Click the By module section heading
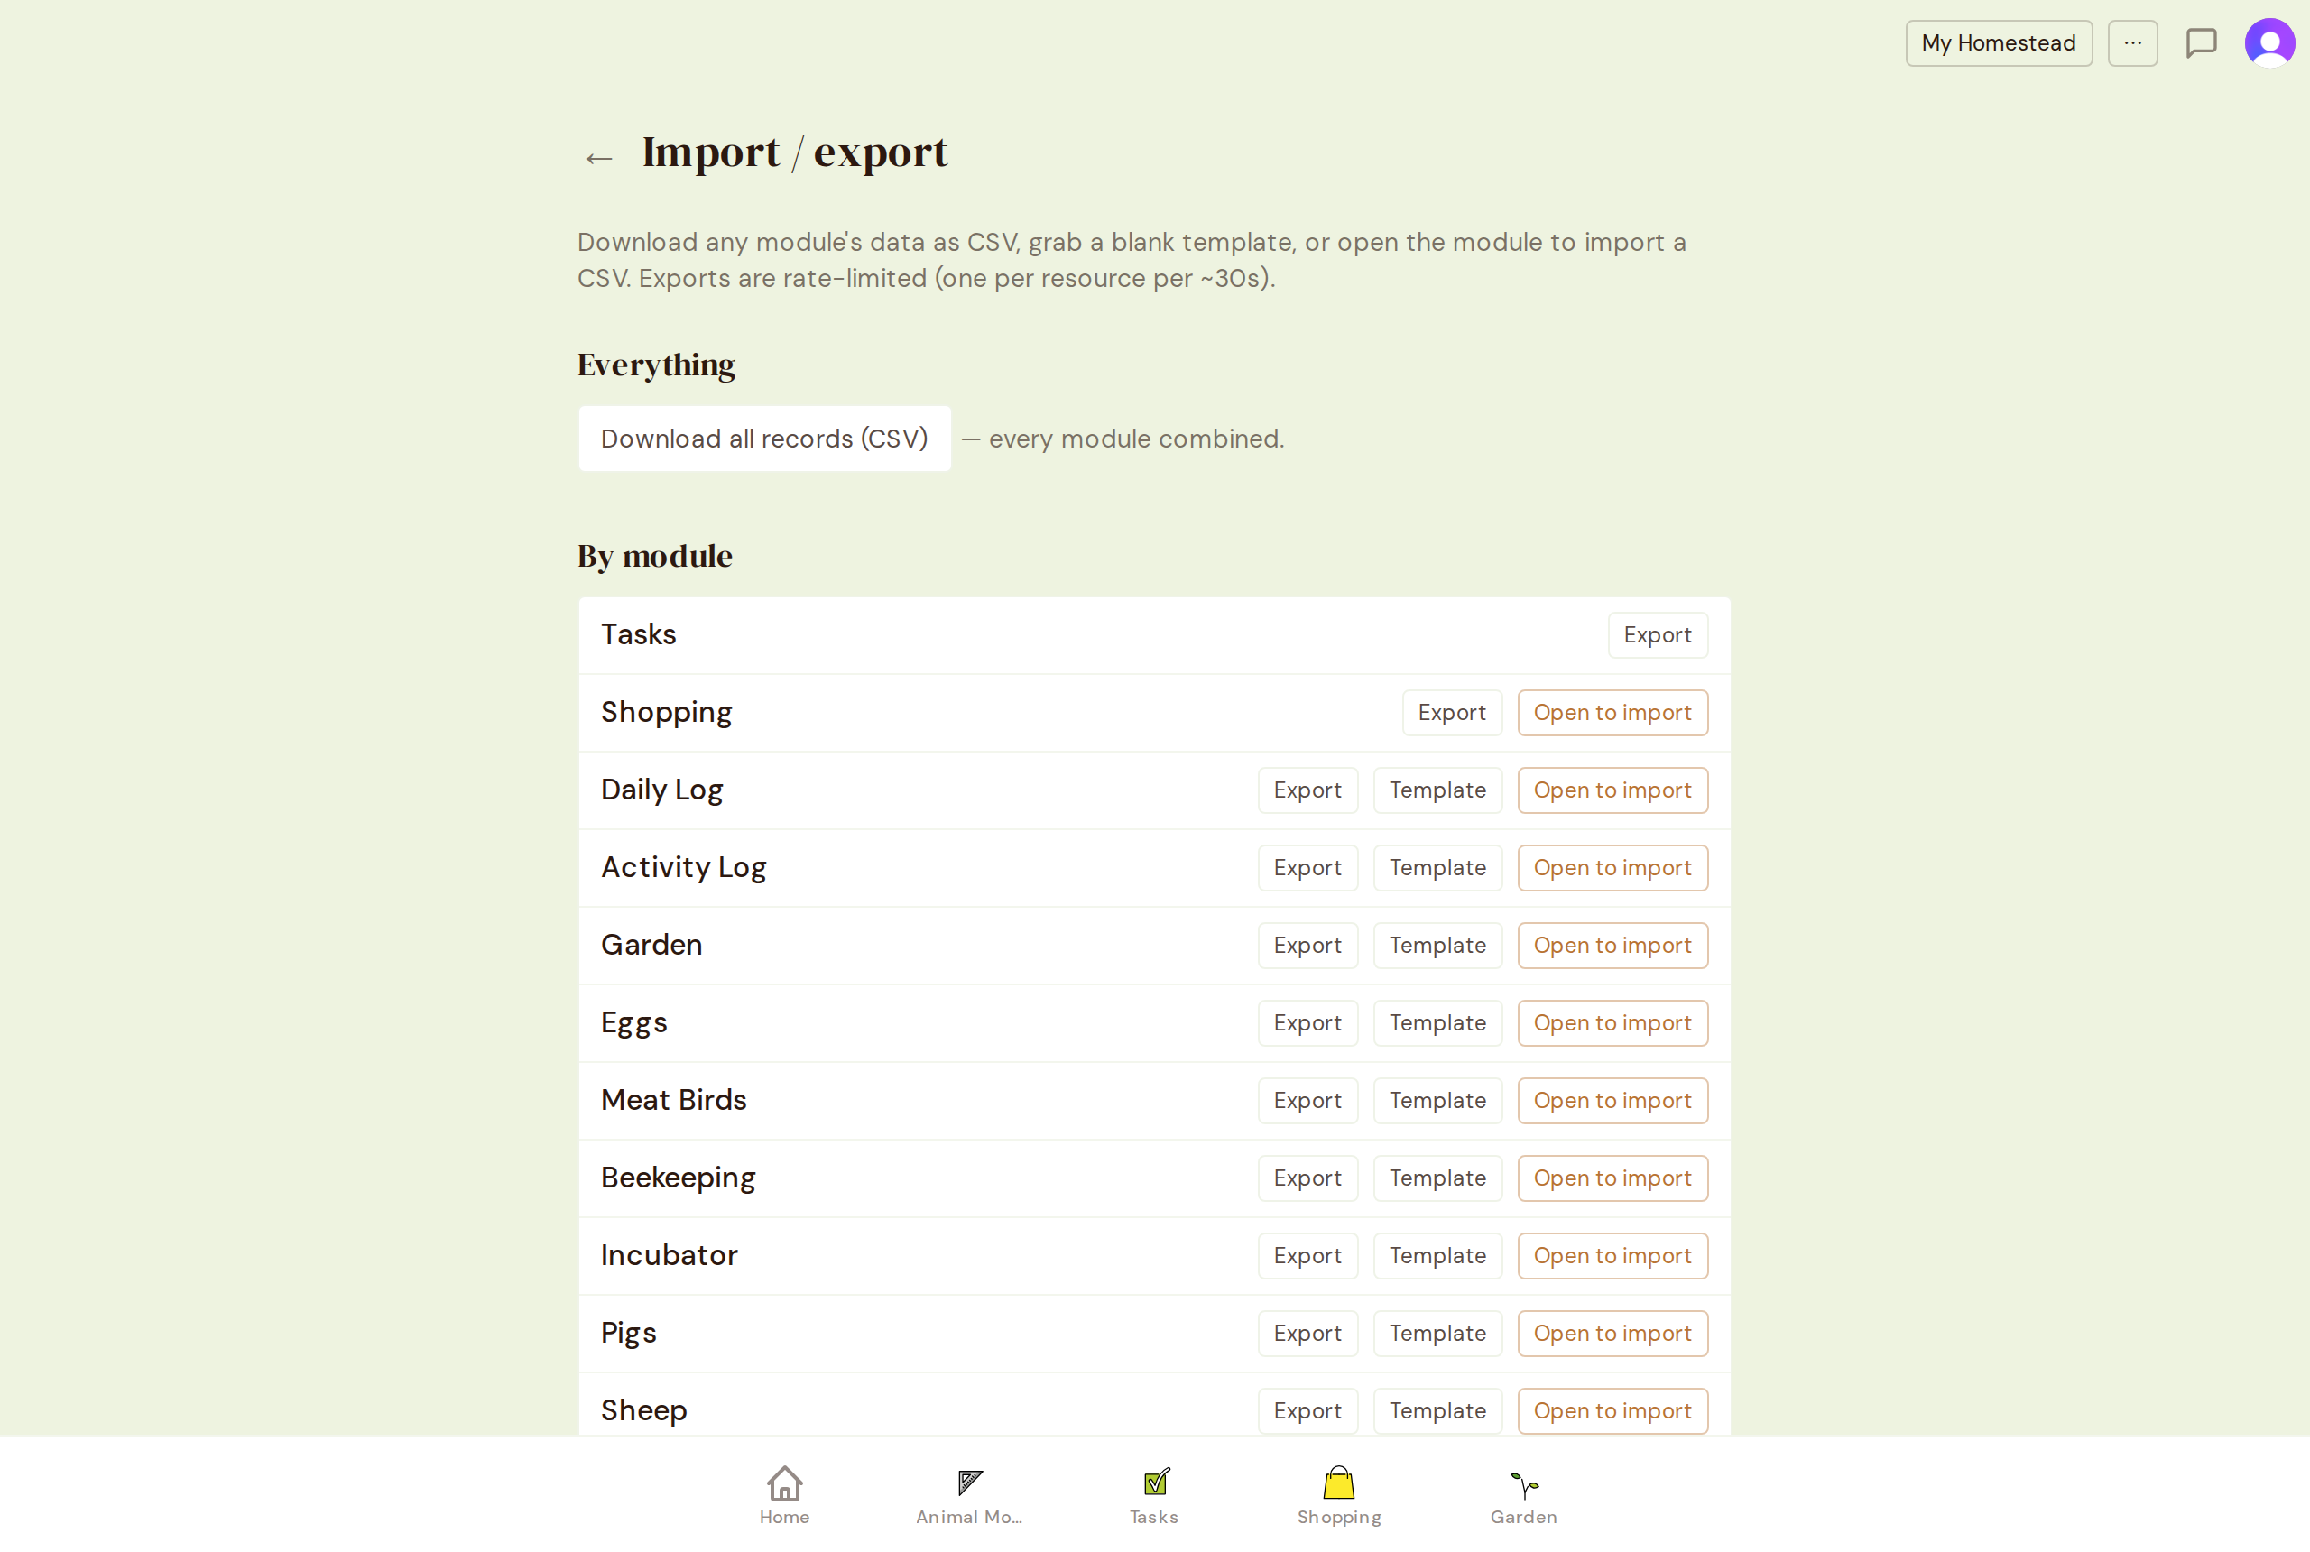This screenshot has width=2310, height=1552. point(655,556)
